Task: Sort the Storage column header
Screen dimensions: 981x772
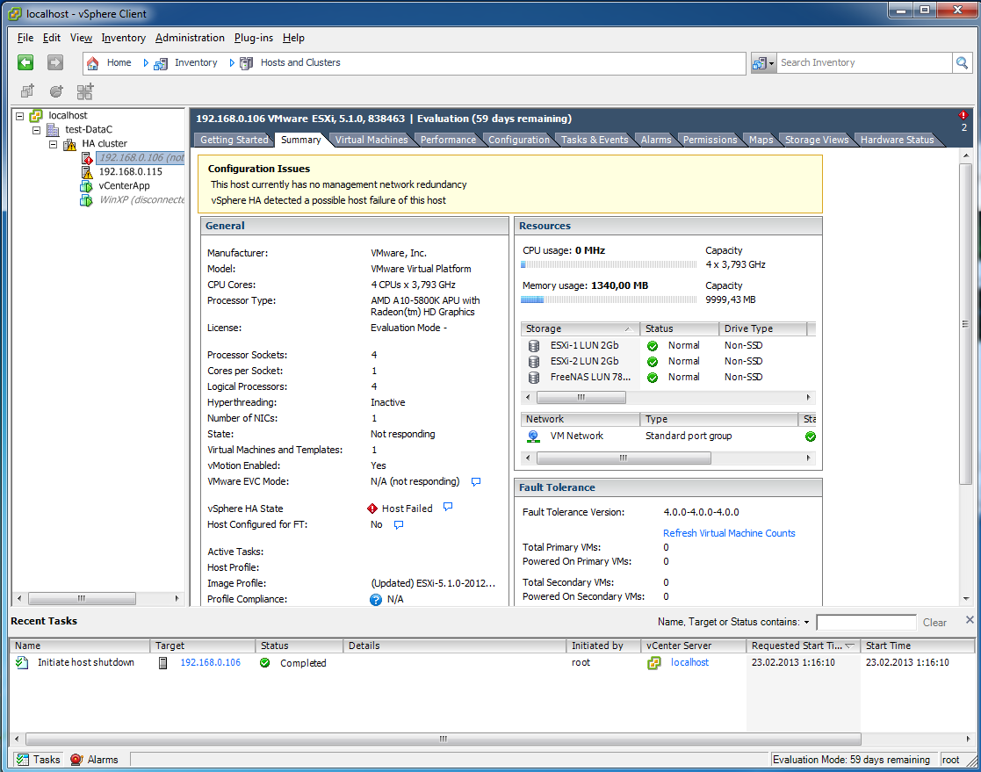Action: (580, 328)
